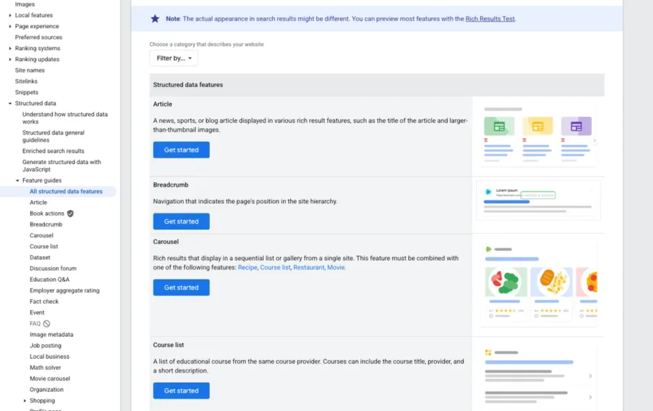Open Generate structured data with JavaScript

62,166
